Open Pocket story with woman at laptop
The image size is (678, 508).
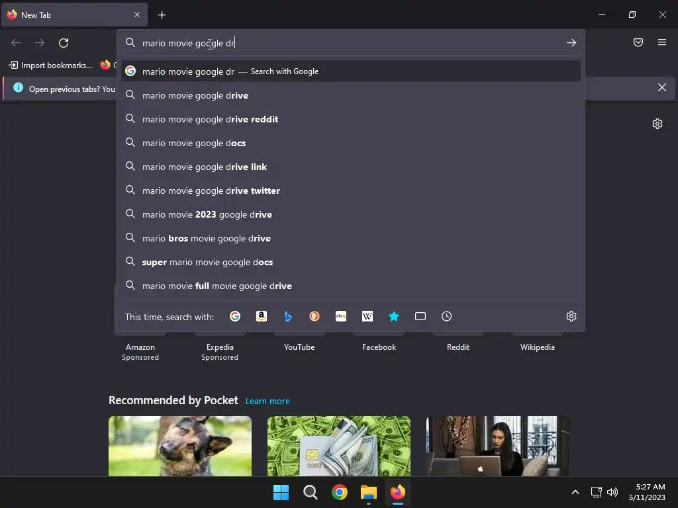pyautogui.click(x=497, y=446)
